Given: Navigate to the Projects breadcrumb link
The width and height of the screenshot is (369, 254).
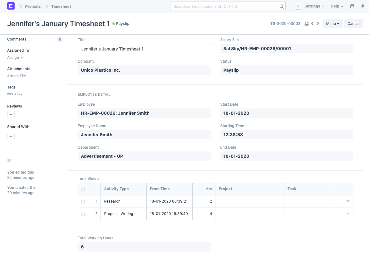Looking at the screenshot, I should 33,6.
